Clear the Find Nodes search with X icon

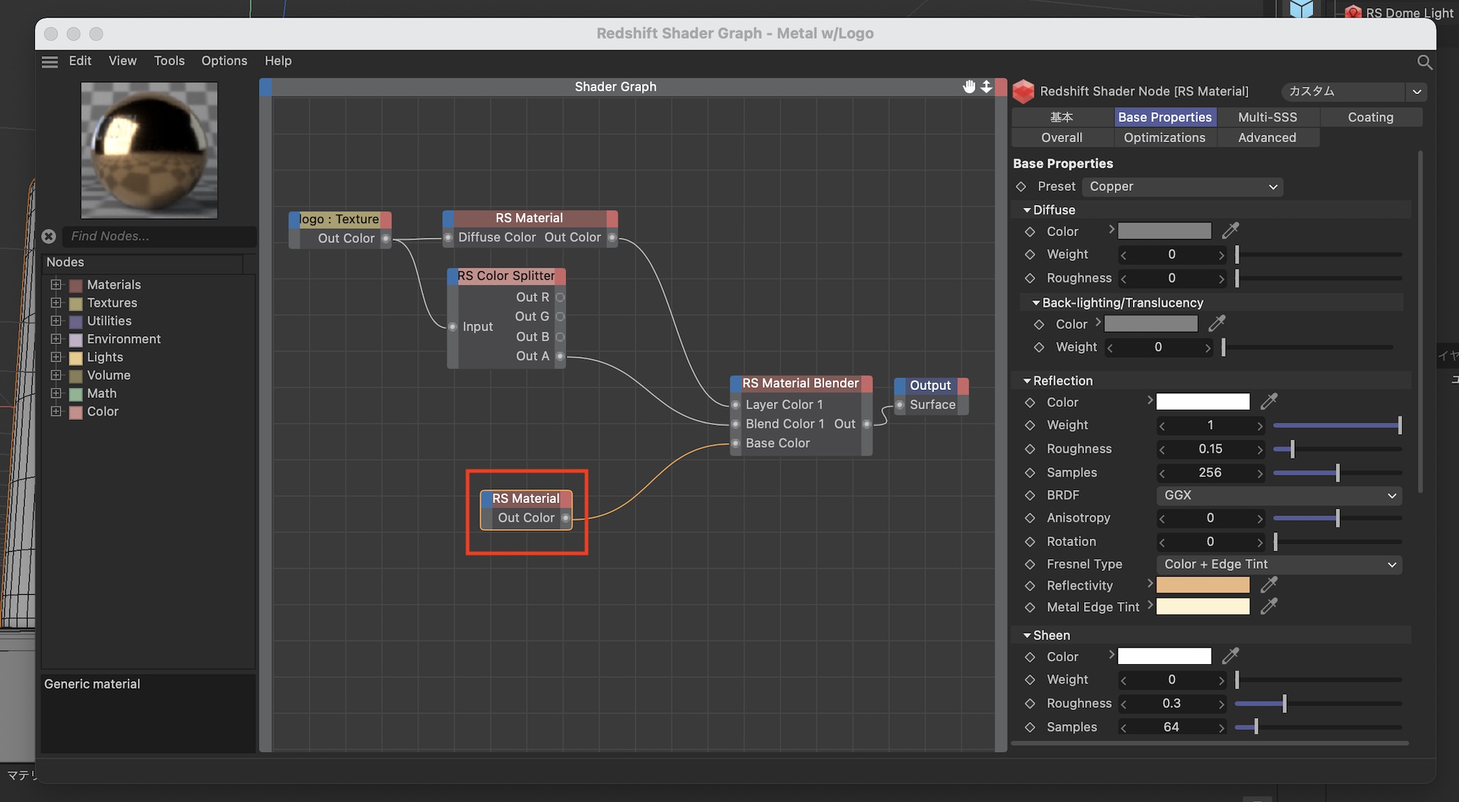(x=49, y=236)
